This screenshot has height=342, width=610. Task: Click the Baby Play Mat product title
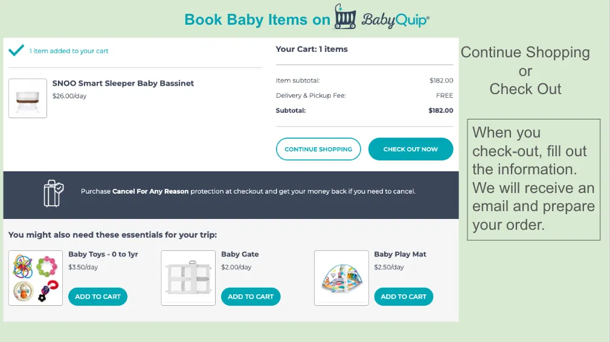pos(400,255)
